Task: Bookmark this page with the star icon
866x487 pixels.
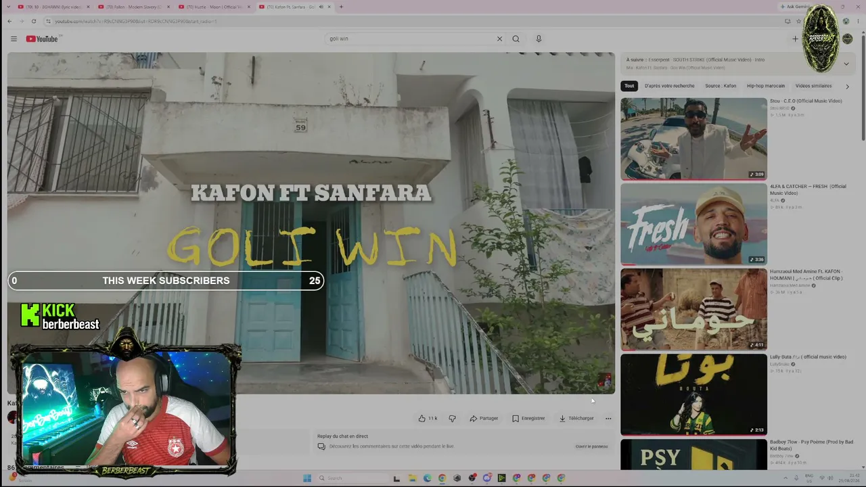Action: coord(798,21)
